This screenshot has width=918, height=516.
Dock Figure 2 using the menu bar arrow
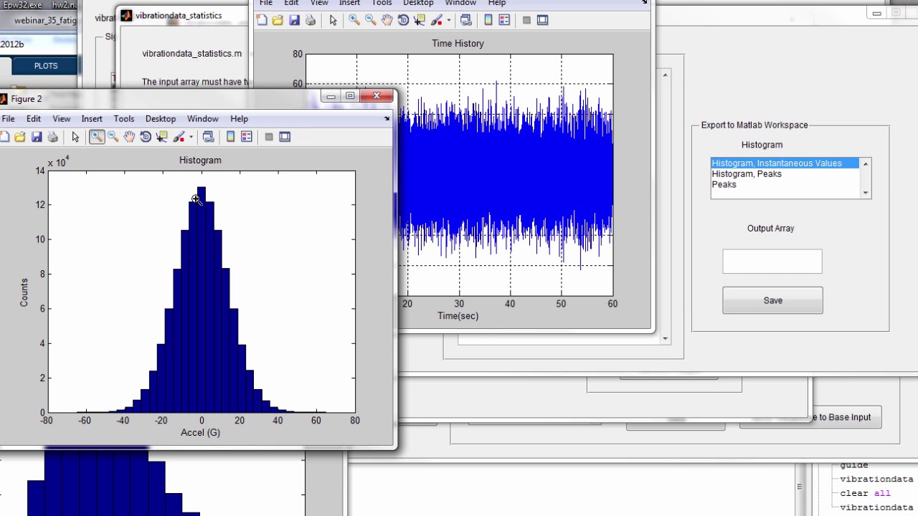(x=387, y=119)
